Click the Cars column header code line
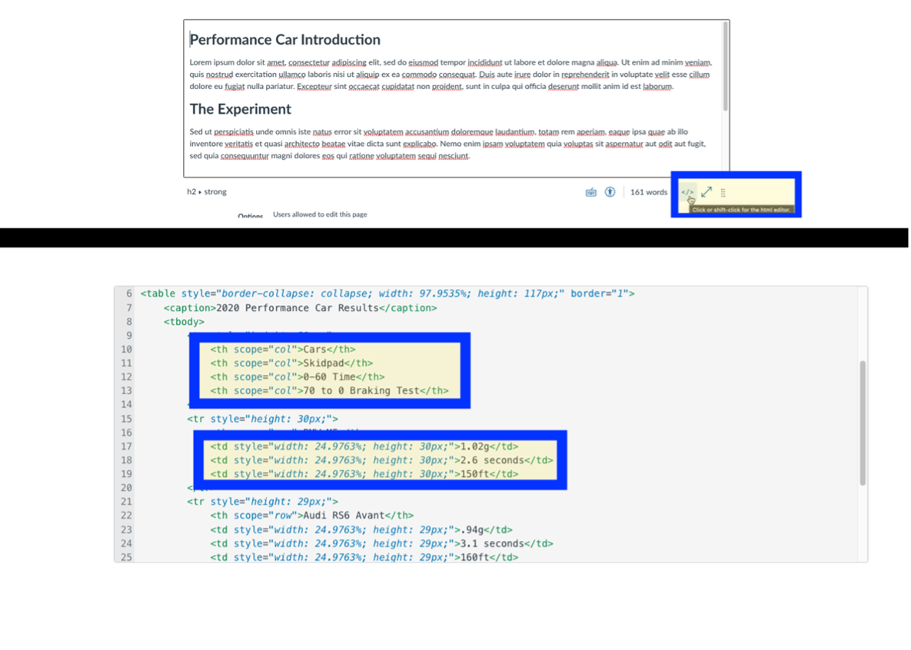The height and width of the screenshot is (650, 911). click(282, 350)
